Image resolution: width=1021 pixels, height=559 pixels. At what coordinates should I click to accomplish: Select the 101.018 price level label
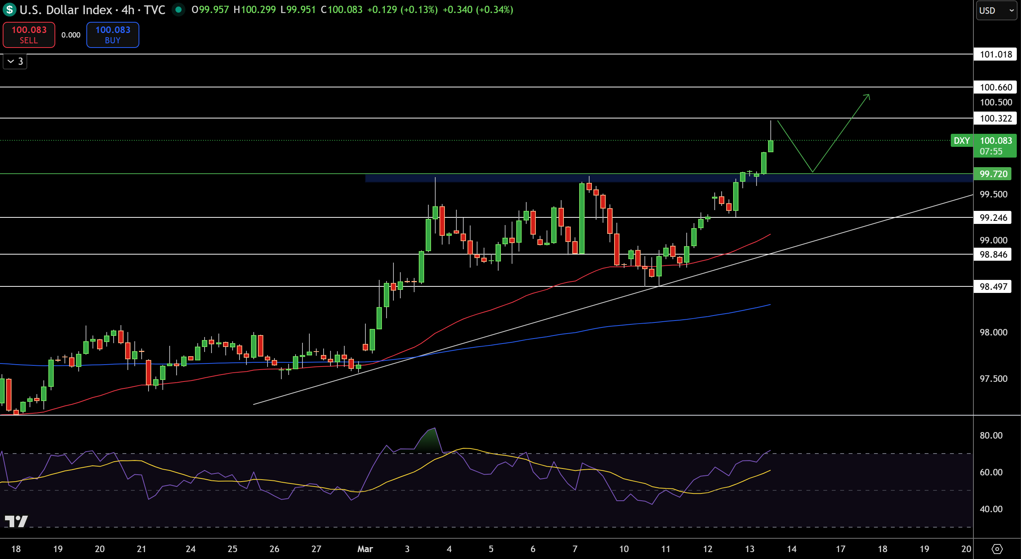995,54
